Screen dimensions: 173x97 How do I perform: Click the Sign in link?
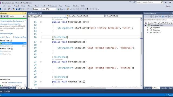[168, 6]
